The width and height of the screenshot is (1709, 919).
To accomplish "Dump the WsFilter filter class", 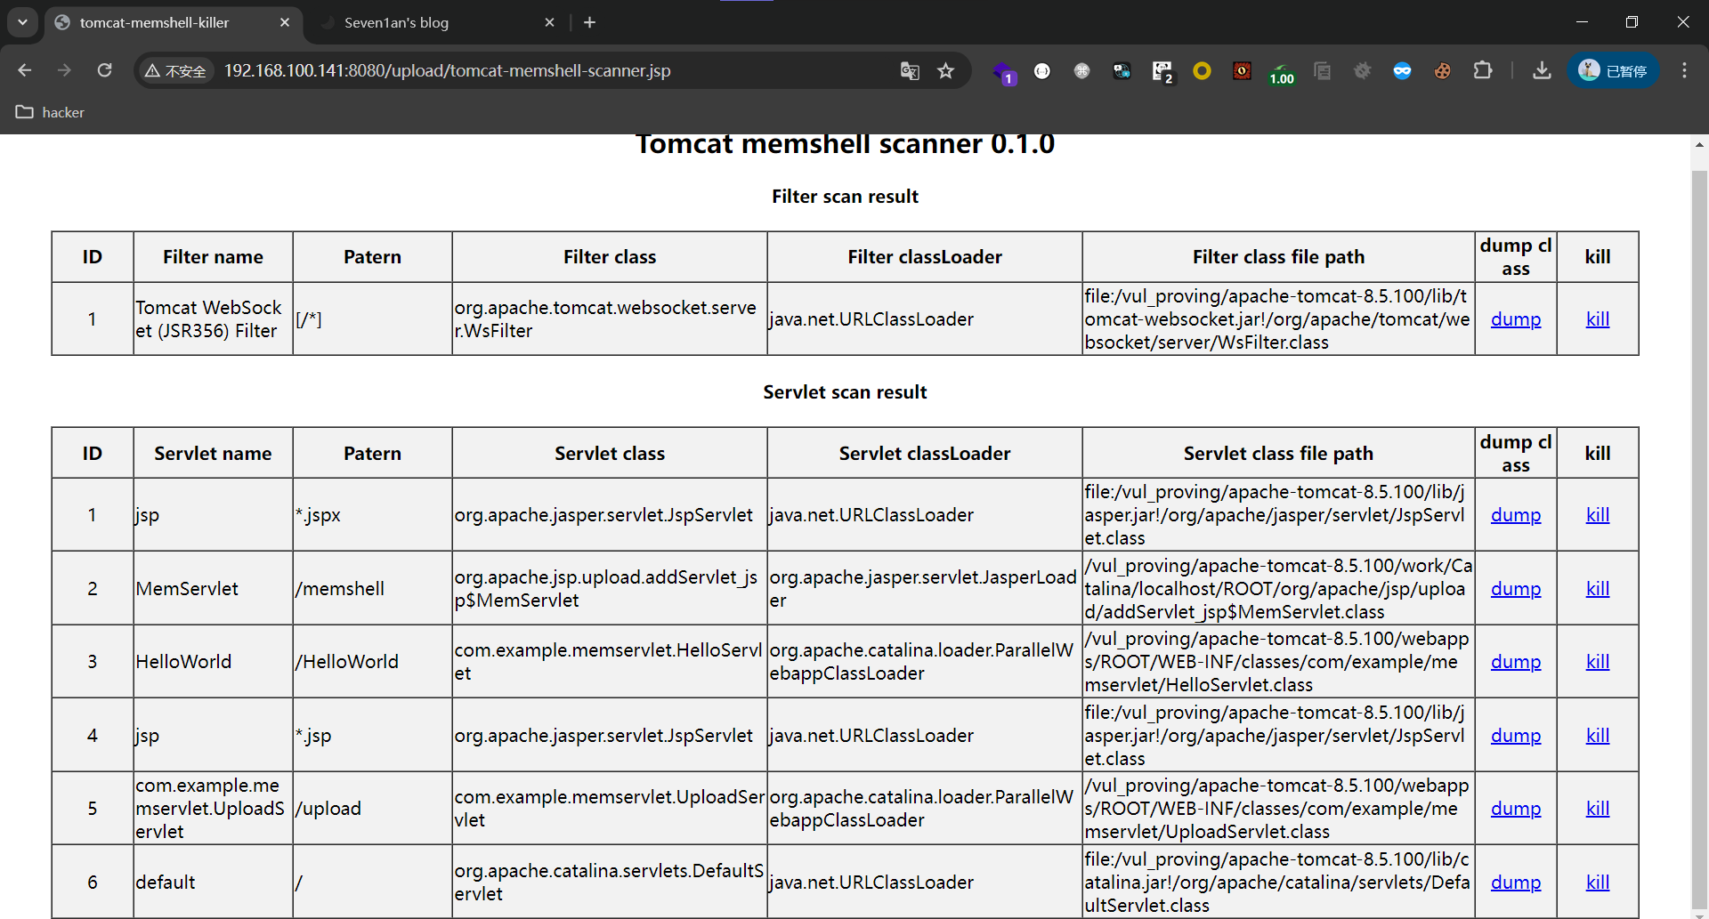I will [x=1516, y=318].
